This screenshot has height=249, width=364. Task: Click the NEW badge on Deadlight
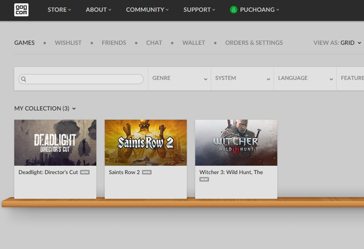85,172
